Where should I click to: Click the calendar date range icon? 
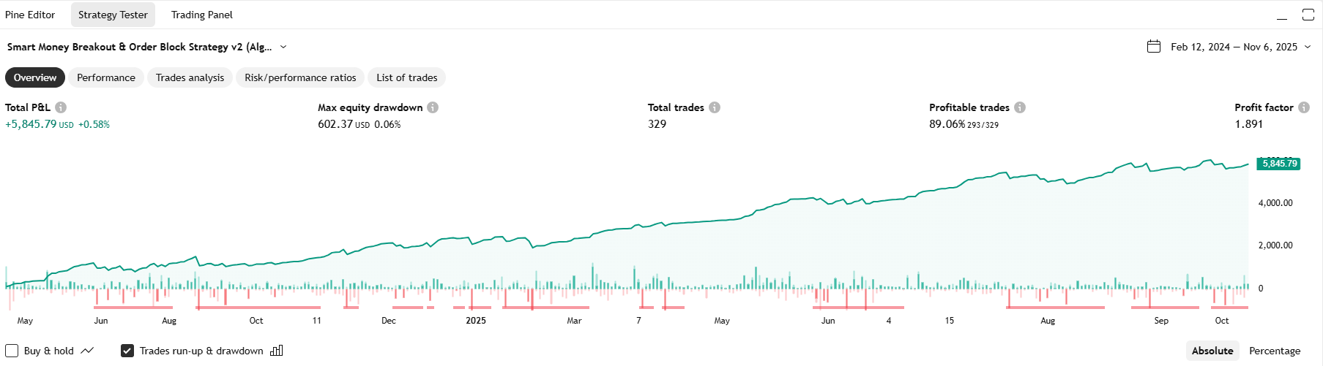(x=1154, y=47)
